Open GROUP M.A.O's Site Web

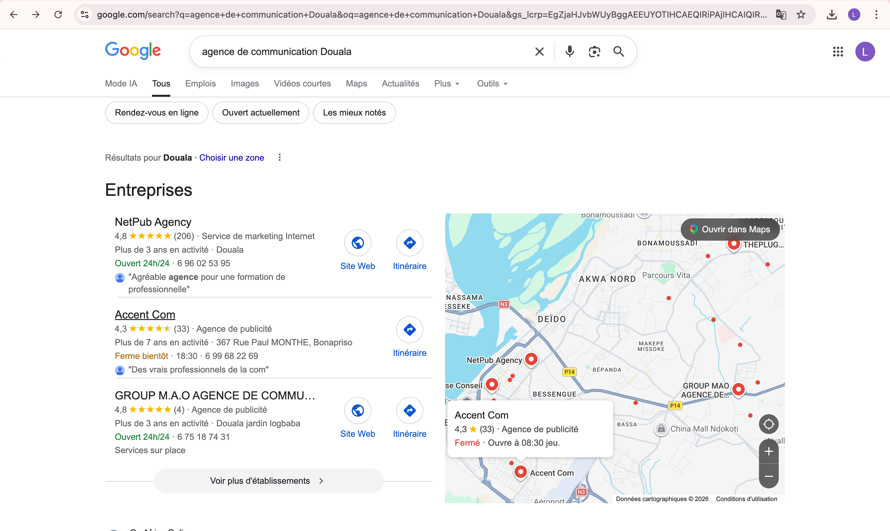(x=358, y=411)
